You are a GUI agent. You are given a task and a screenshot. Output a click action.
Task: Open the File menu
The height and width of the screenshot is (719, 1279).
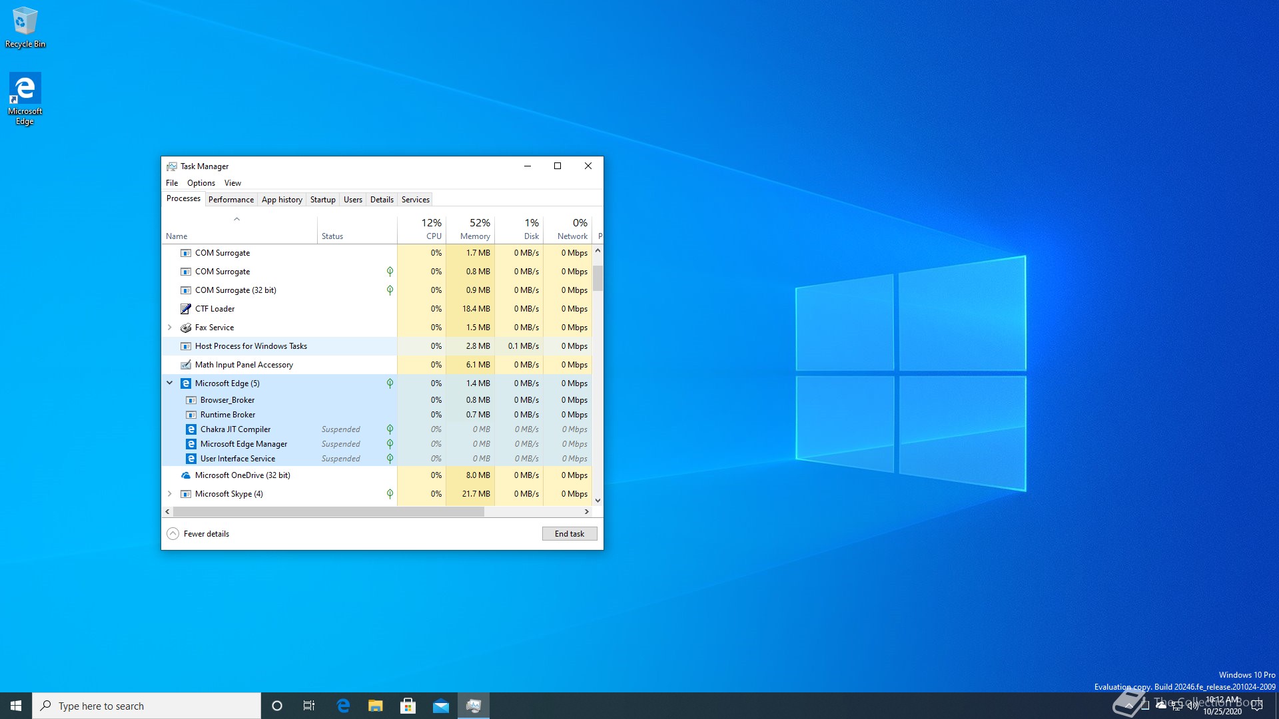pyautogui.click(x=172, y=183)
